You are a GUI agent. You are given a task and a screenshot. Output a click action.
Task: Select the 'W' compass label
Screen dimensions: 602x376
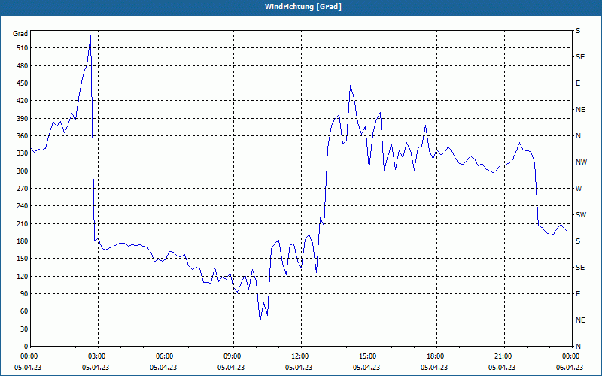point(579,189)
